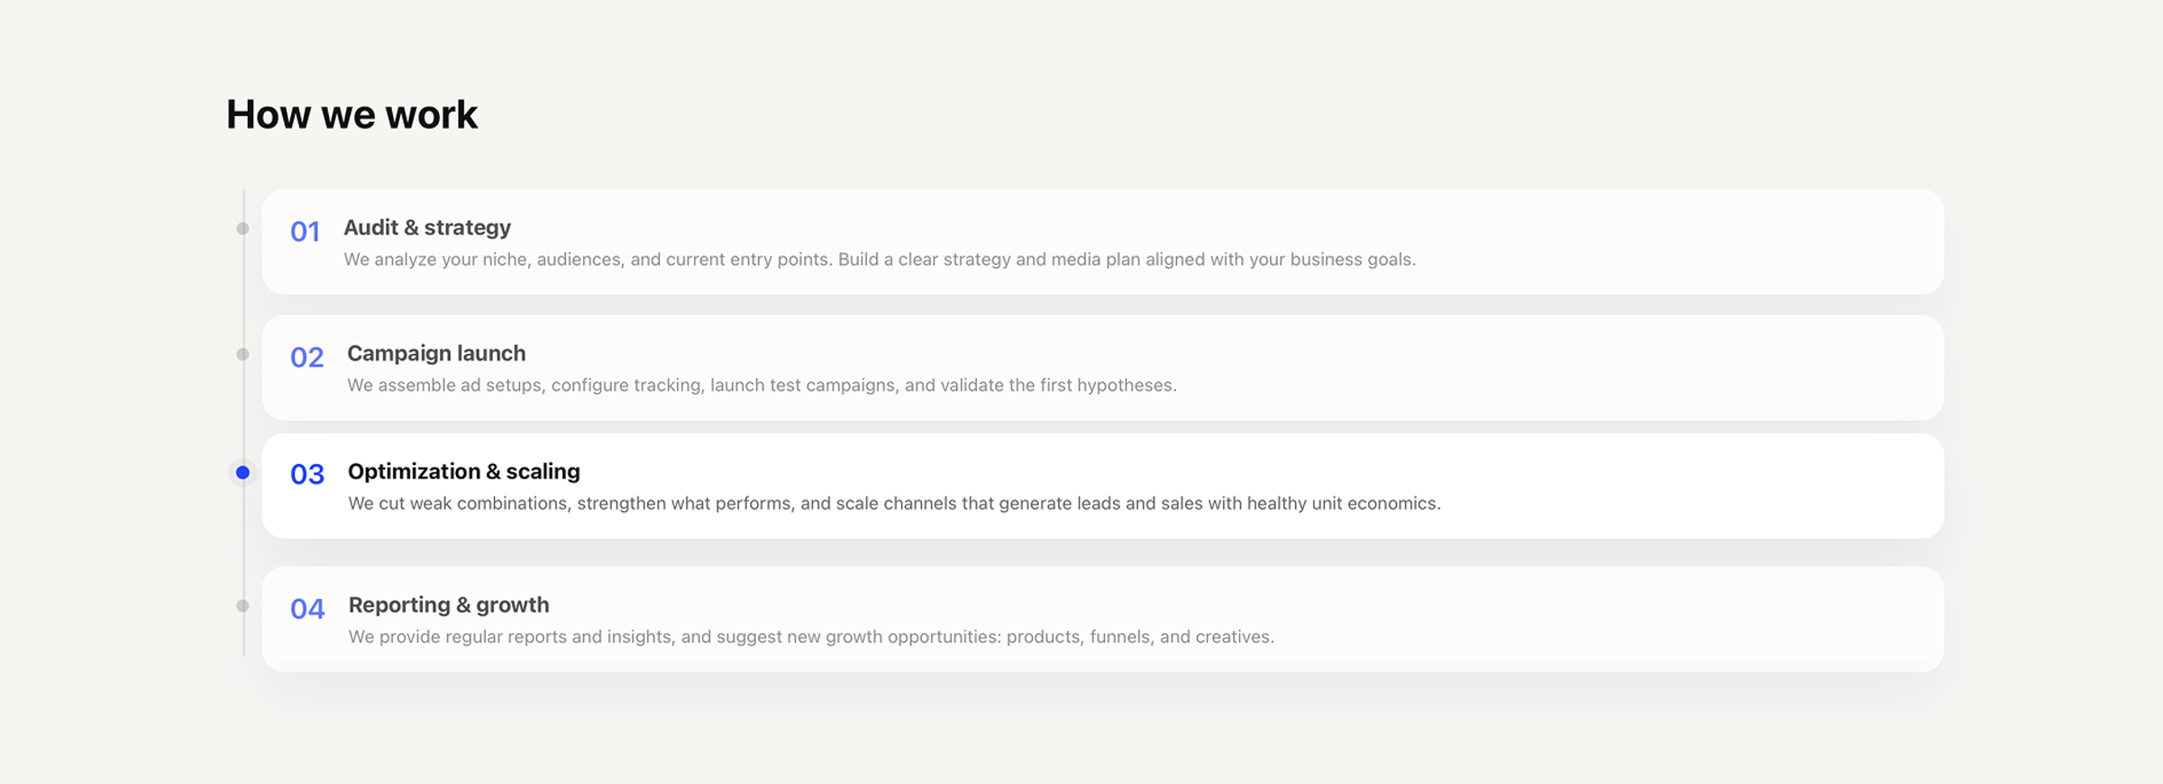Select the step number 03 indicator

pos(306,472)
